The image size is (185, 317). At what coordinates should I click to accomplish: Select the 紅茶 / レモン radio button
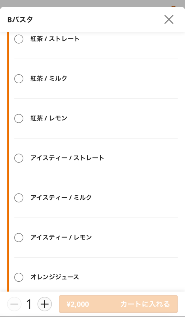[19, 119]
